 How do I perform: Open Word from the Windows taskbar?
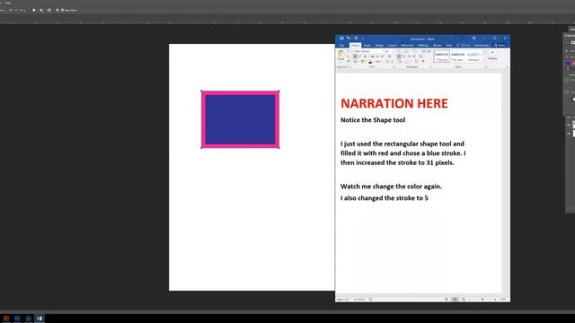click(40, 319)
